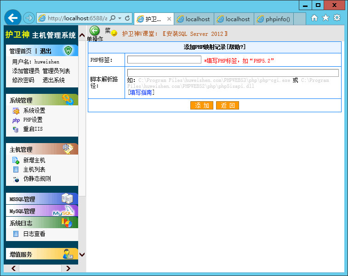Click the 新增主机 document-plus icon
Screen dimensions: 348x276
16,161
